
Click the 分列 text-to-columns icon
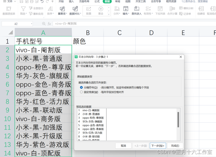117,9
